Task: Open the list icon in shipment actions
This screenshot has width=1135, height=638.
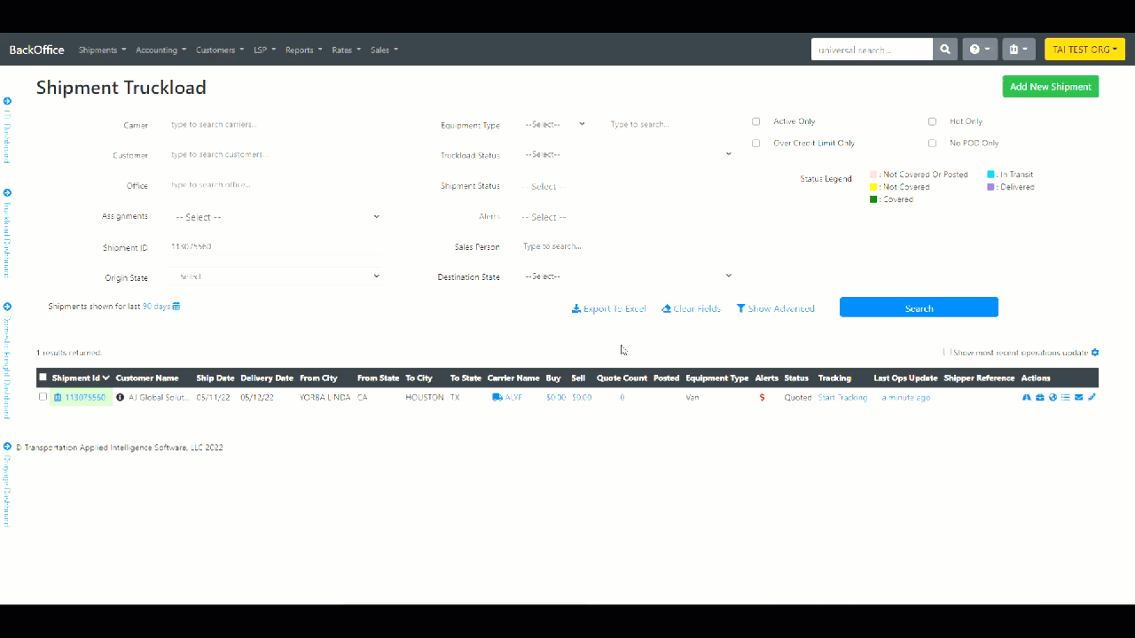Action: (1066, 398)
